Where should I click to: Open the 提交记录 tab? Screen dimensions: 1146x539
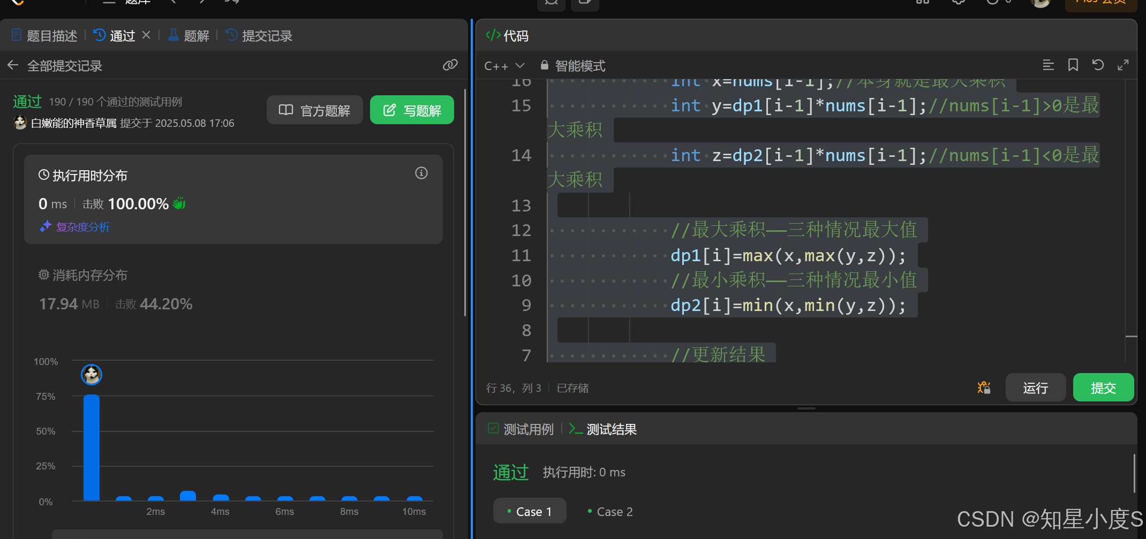coord(259,36)
